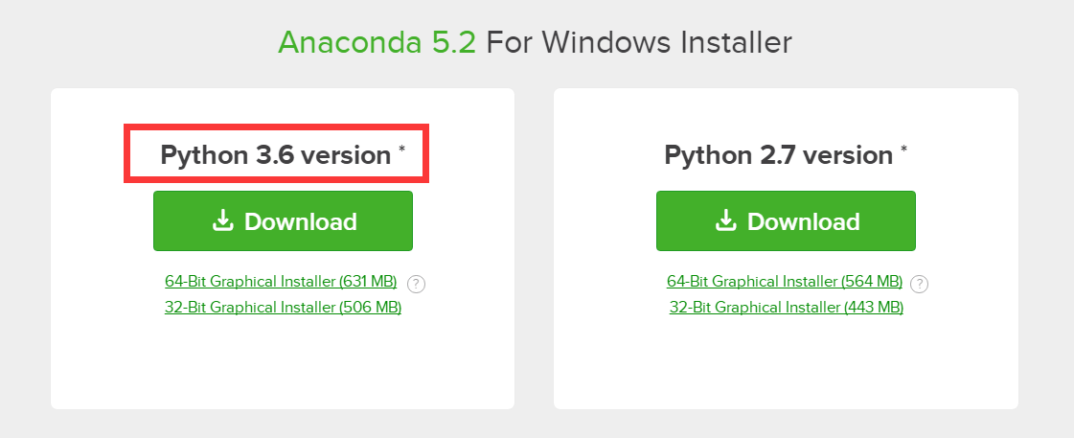
Task: Click the green Anaconda 5.2 title text
Action: [x=377, y=43]
